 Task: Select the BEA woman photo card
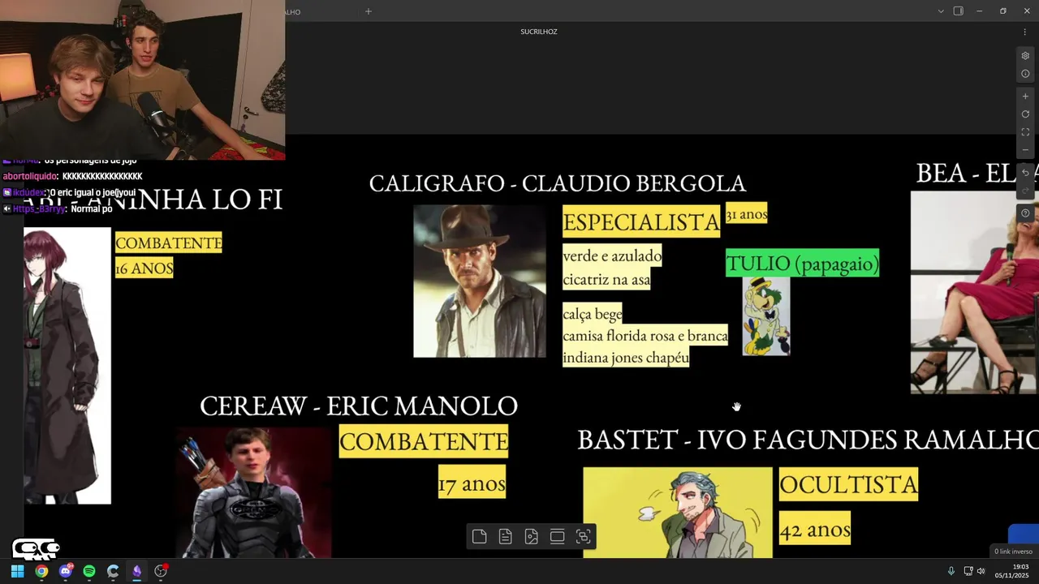coord(975,292)
